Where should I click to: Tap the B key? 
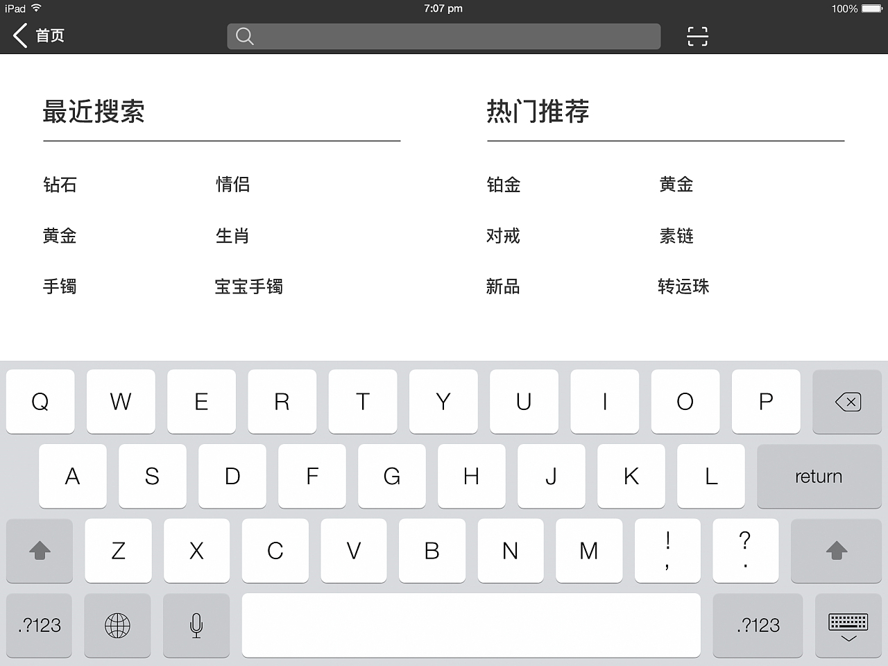432,551
